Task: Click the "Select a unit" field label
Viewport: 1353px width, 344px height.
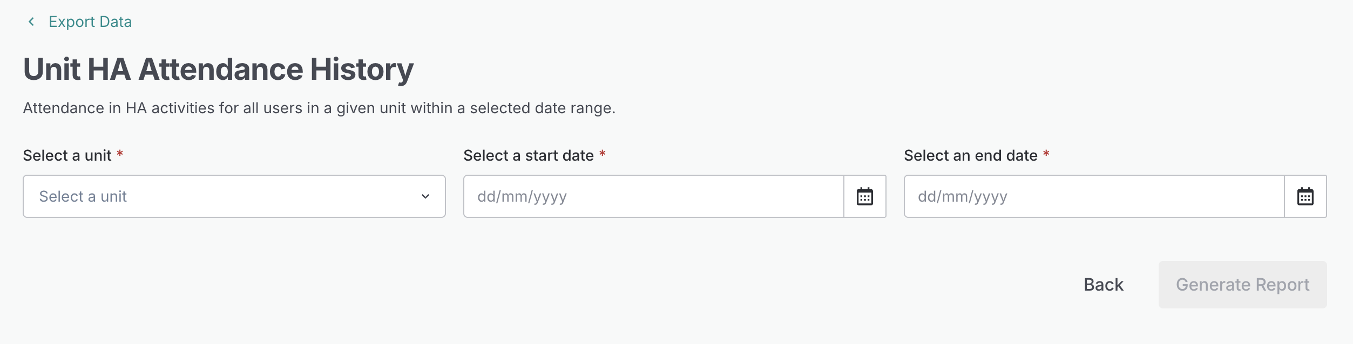Action: (67, 155)
